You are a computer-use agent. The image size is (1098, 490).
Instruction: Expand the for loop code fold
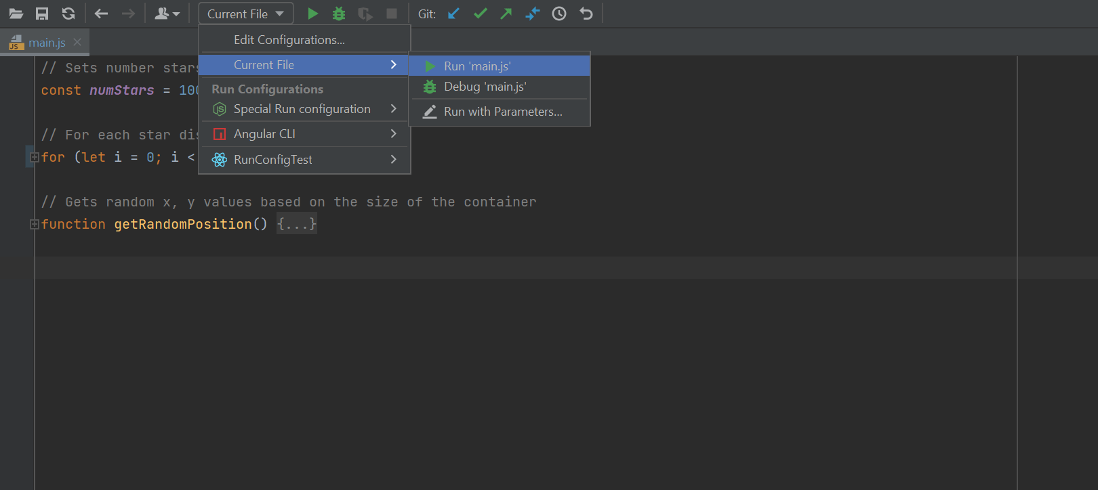click(x=34, y=157)
